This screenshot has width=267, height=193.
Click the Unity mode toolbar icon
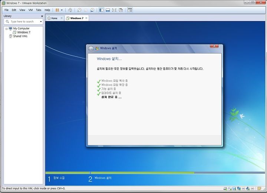pos(121,10)
